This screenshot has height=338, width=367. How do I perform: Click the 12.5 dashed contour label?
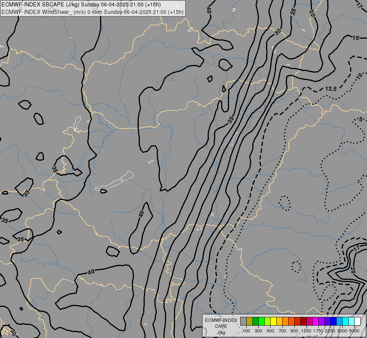point(331,89)
